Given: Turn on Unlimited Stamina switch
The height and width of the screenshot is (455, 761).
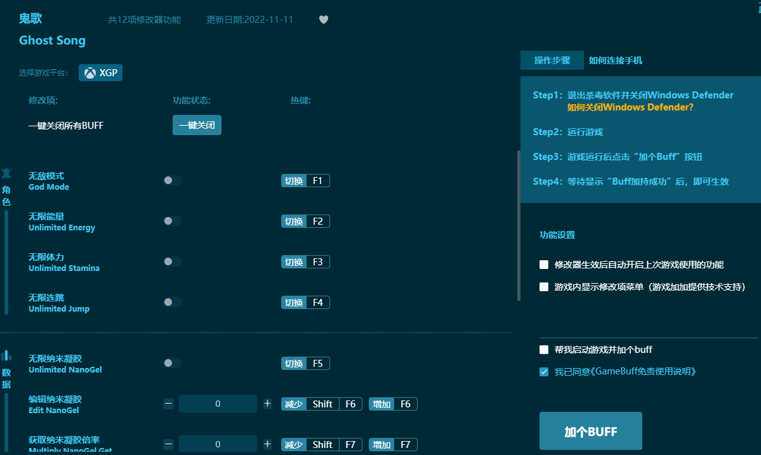Looking at the screenshot, I should click(172, 262).
